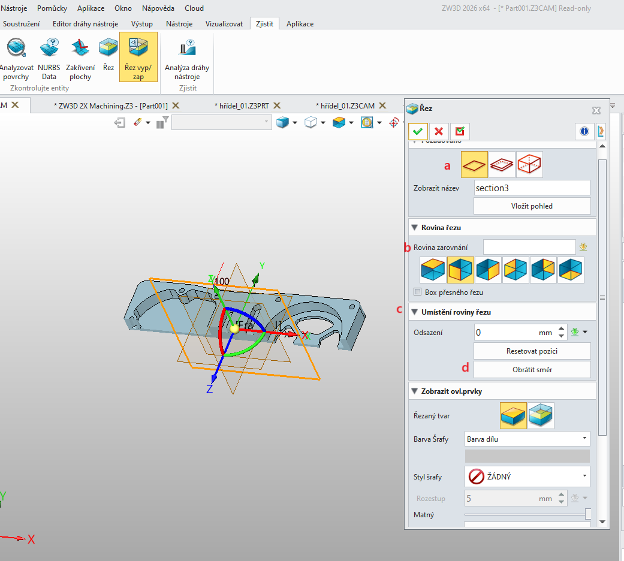Viewport: 624px width, 561px height.
Task: Click Vložit pohled button
Action: pyautogui.click(x=532, y=206)
